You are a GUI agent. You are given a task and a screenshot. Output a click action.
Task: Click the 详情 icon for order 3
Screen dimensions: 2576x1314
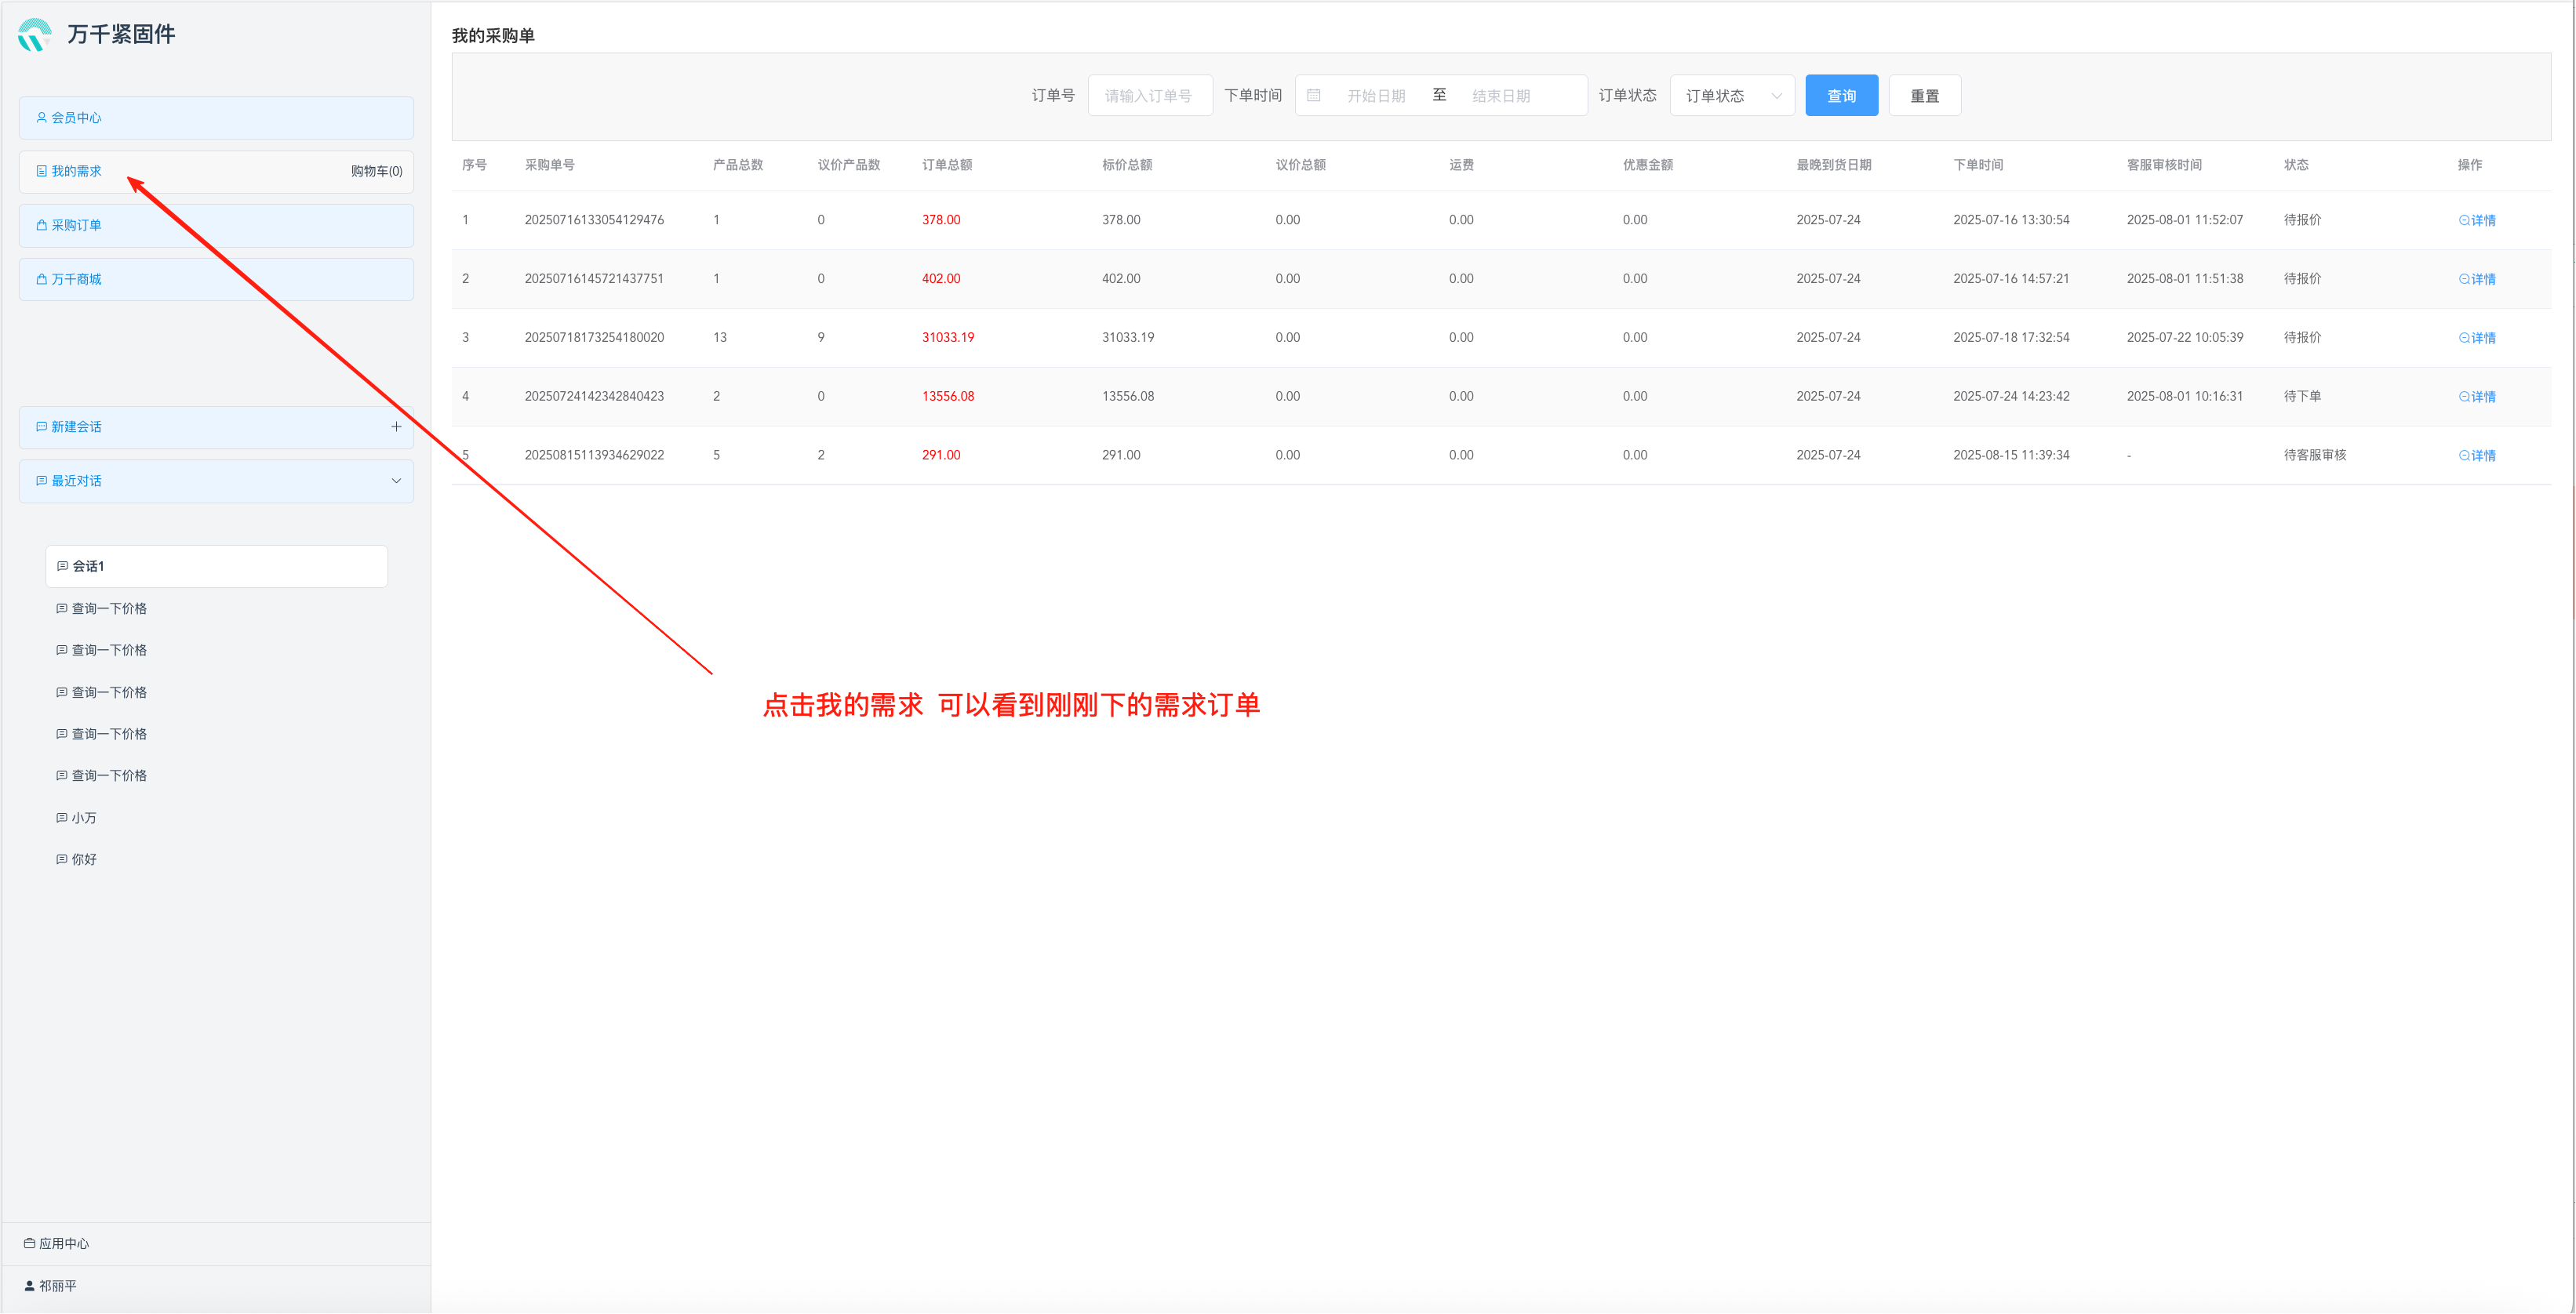pyautogui.click(x=2464, y=339)
